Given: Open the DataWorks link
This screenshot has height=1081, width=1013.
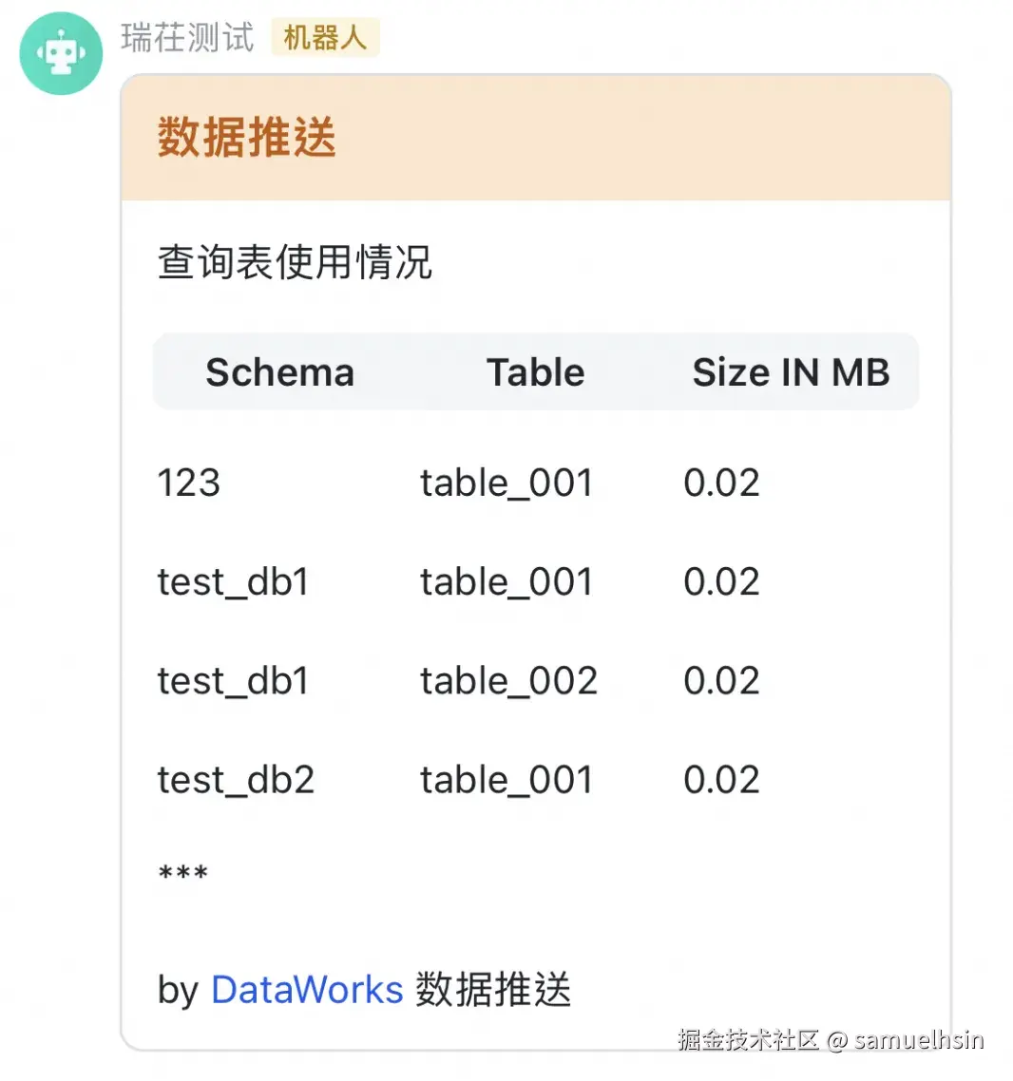Looking at the screenshot, I should 307,990.
